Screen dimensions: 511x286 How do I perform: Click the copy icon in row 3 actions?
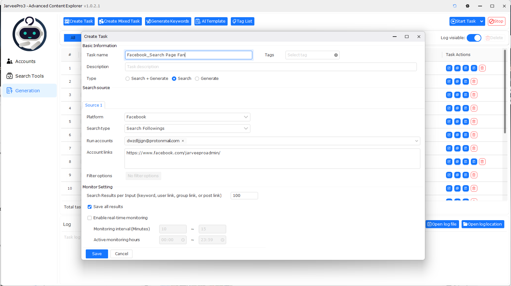457,95
